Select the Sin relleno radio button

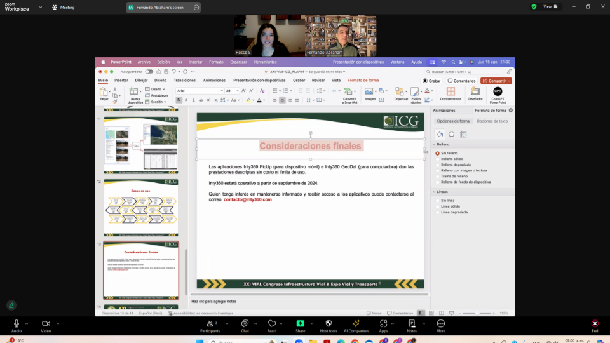(x=438, y=153)
